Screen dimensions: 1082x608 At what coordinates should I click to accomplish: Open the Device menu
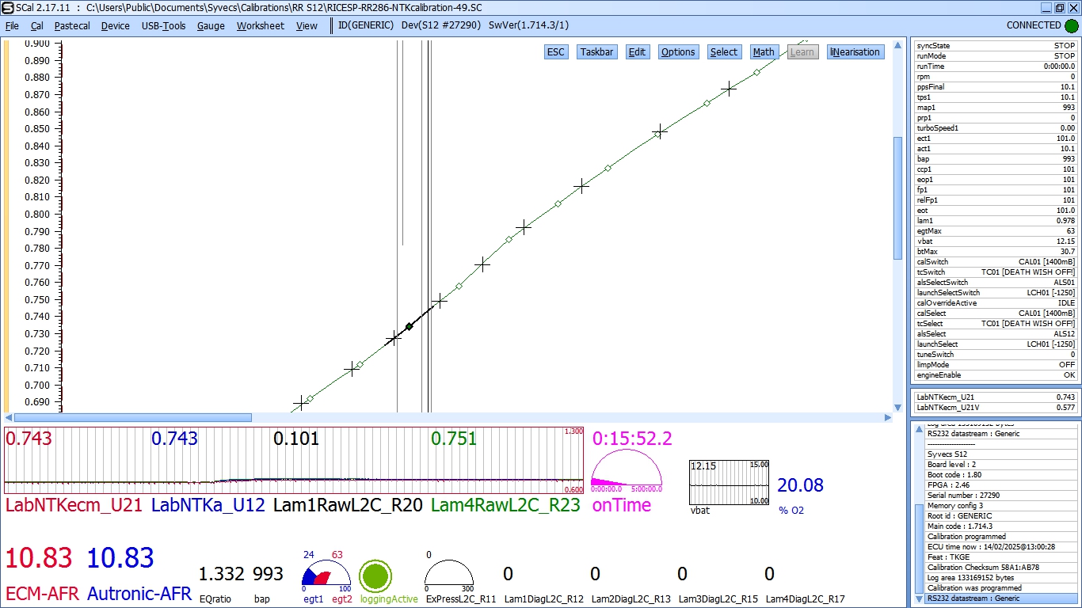point(115,25)
